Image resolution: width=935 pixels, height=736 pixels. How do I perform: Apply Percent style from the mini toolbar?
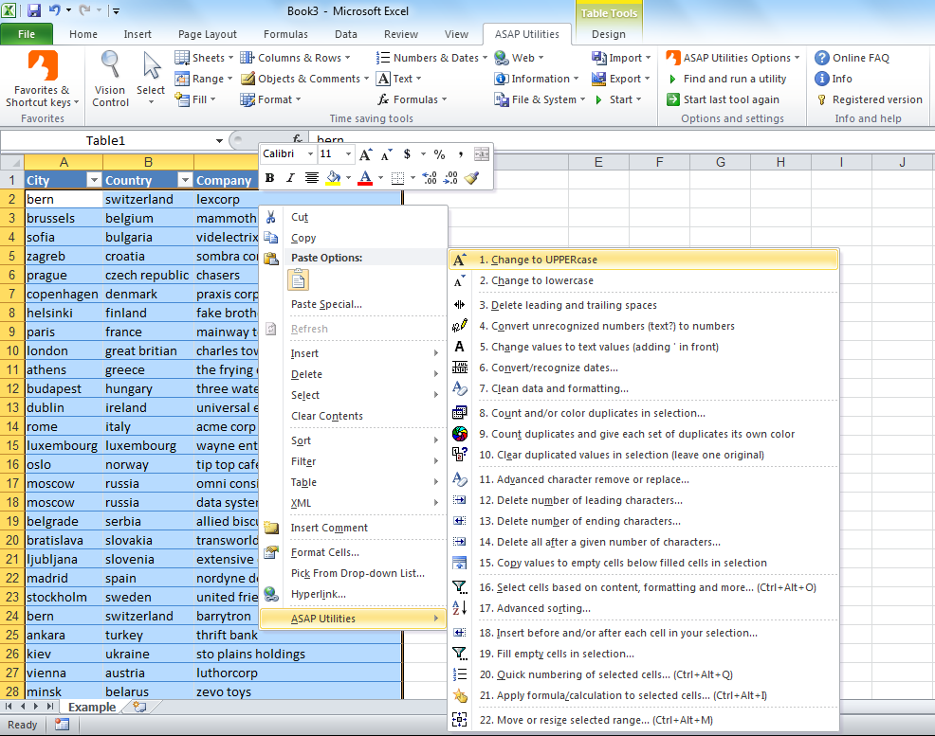(x=440, y=153)
